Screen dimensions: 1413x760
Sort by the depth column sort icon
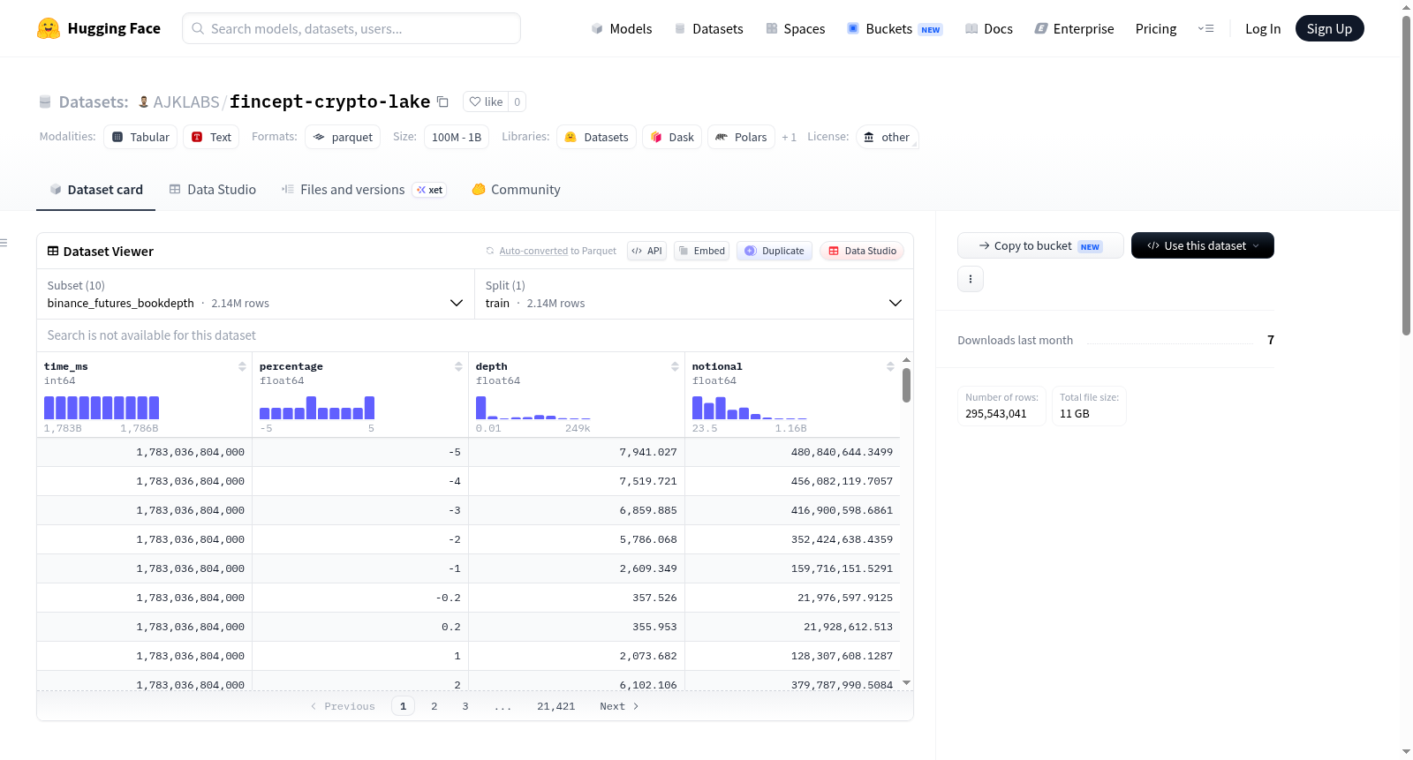pos(675,366)
